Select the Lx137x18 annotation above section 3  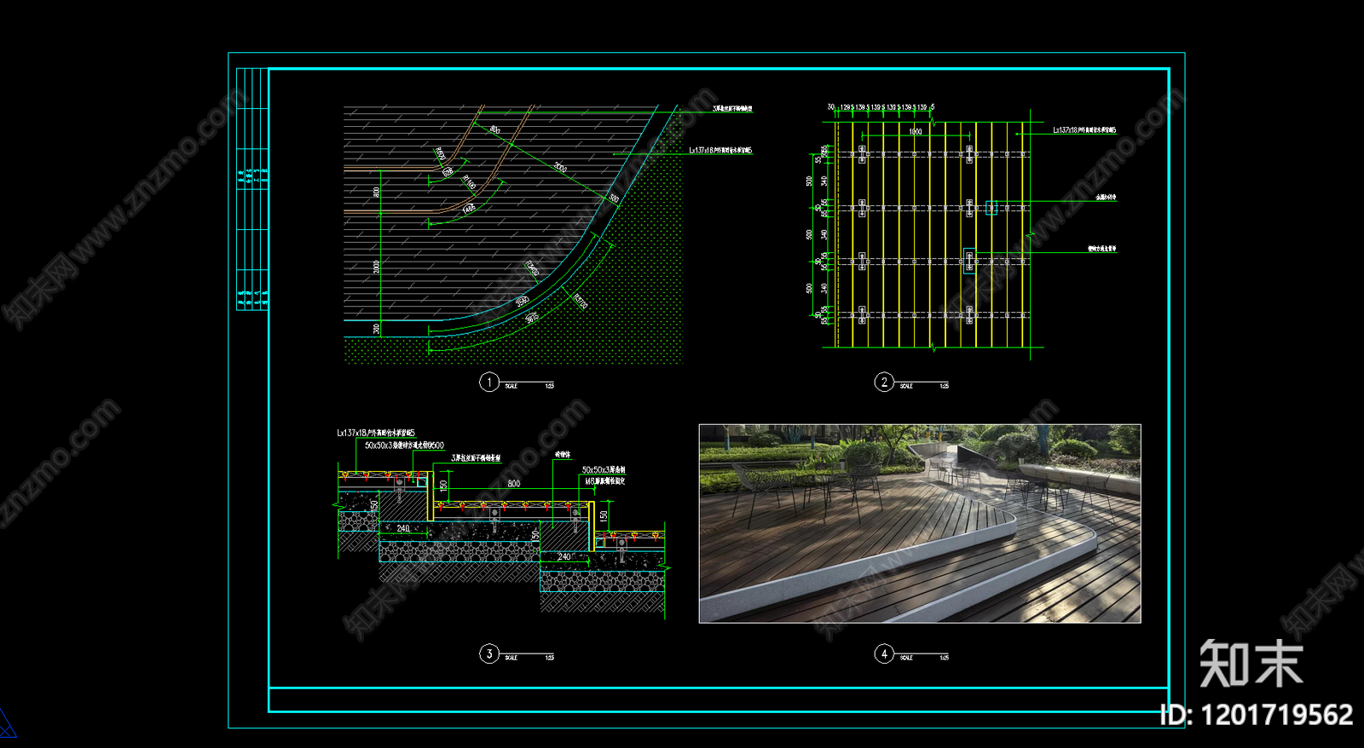376,433
